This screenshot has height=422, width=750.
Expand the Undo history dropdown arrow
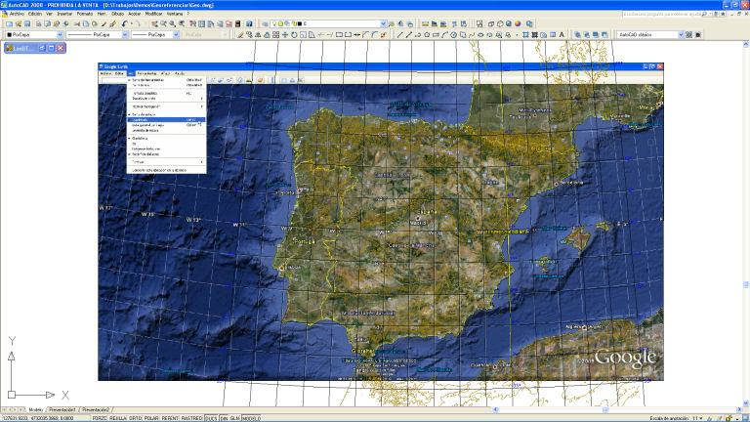[131, 23]
